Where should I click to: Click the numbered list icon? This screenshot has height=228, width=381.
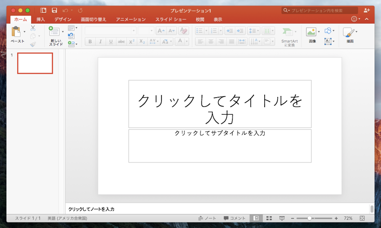(214, 31)
